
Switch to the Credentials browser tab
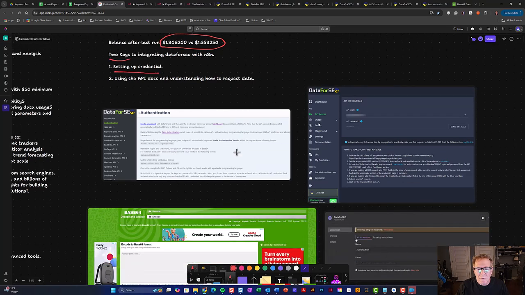point(198,4)
